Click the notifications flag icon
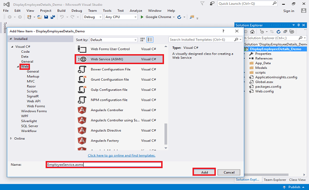 click(x=203, y=3)
